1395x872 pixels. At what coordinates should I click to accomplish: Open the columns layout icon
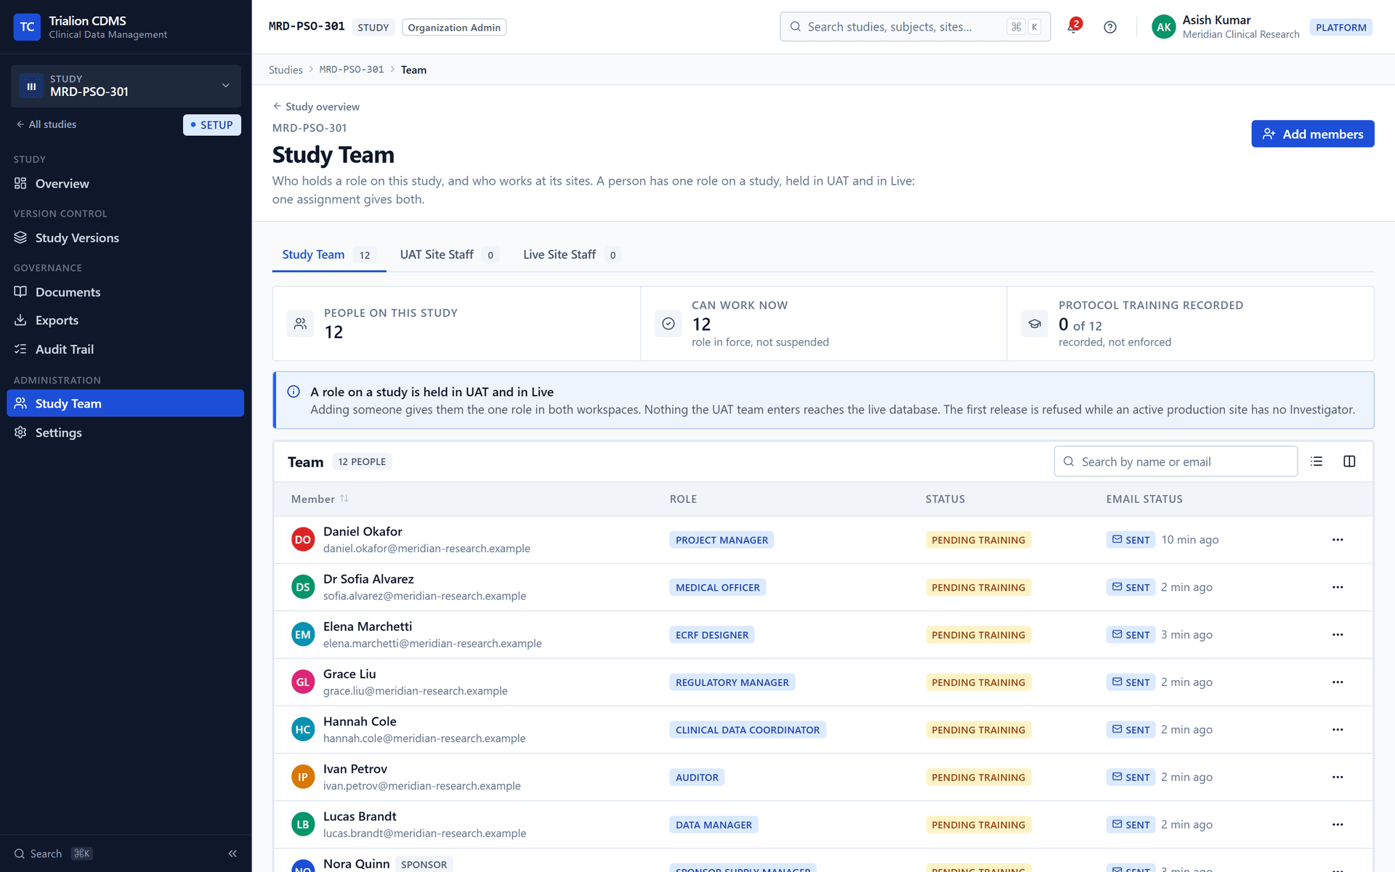click(x=1349, y=461)
